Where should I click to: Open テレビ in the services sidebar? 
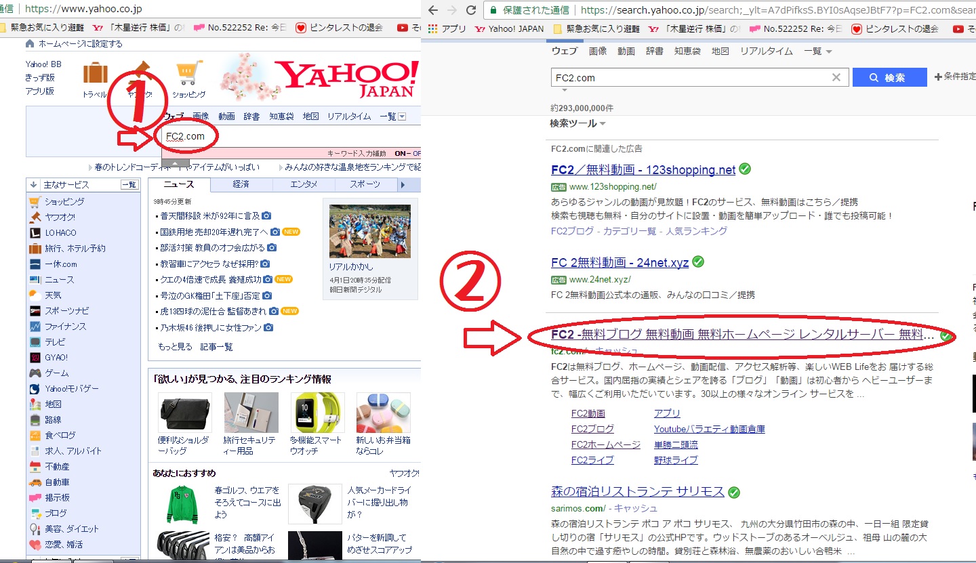click(55, 342)
